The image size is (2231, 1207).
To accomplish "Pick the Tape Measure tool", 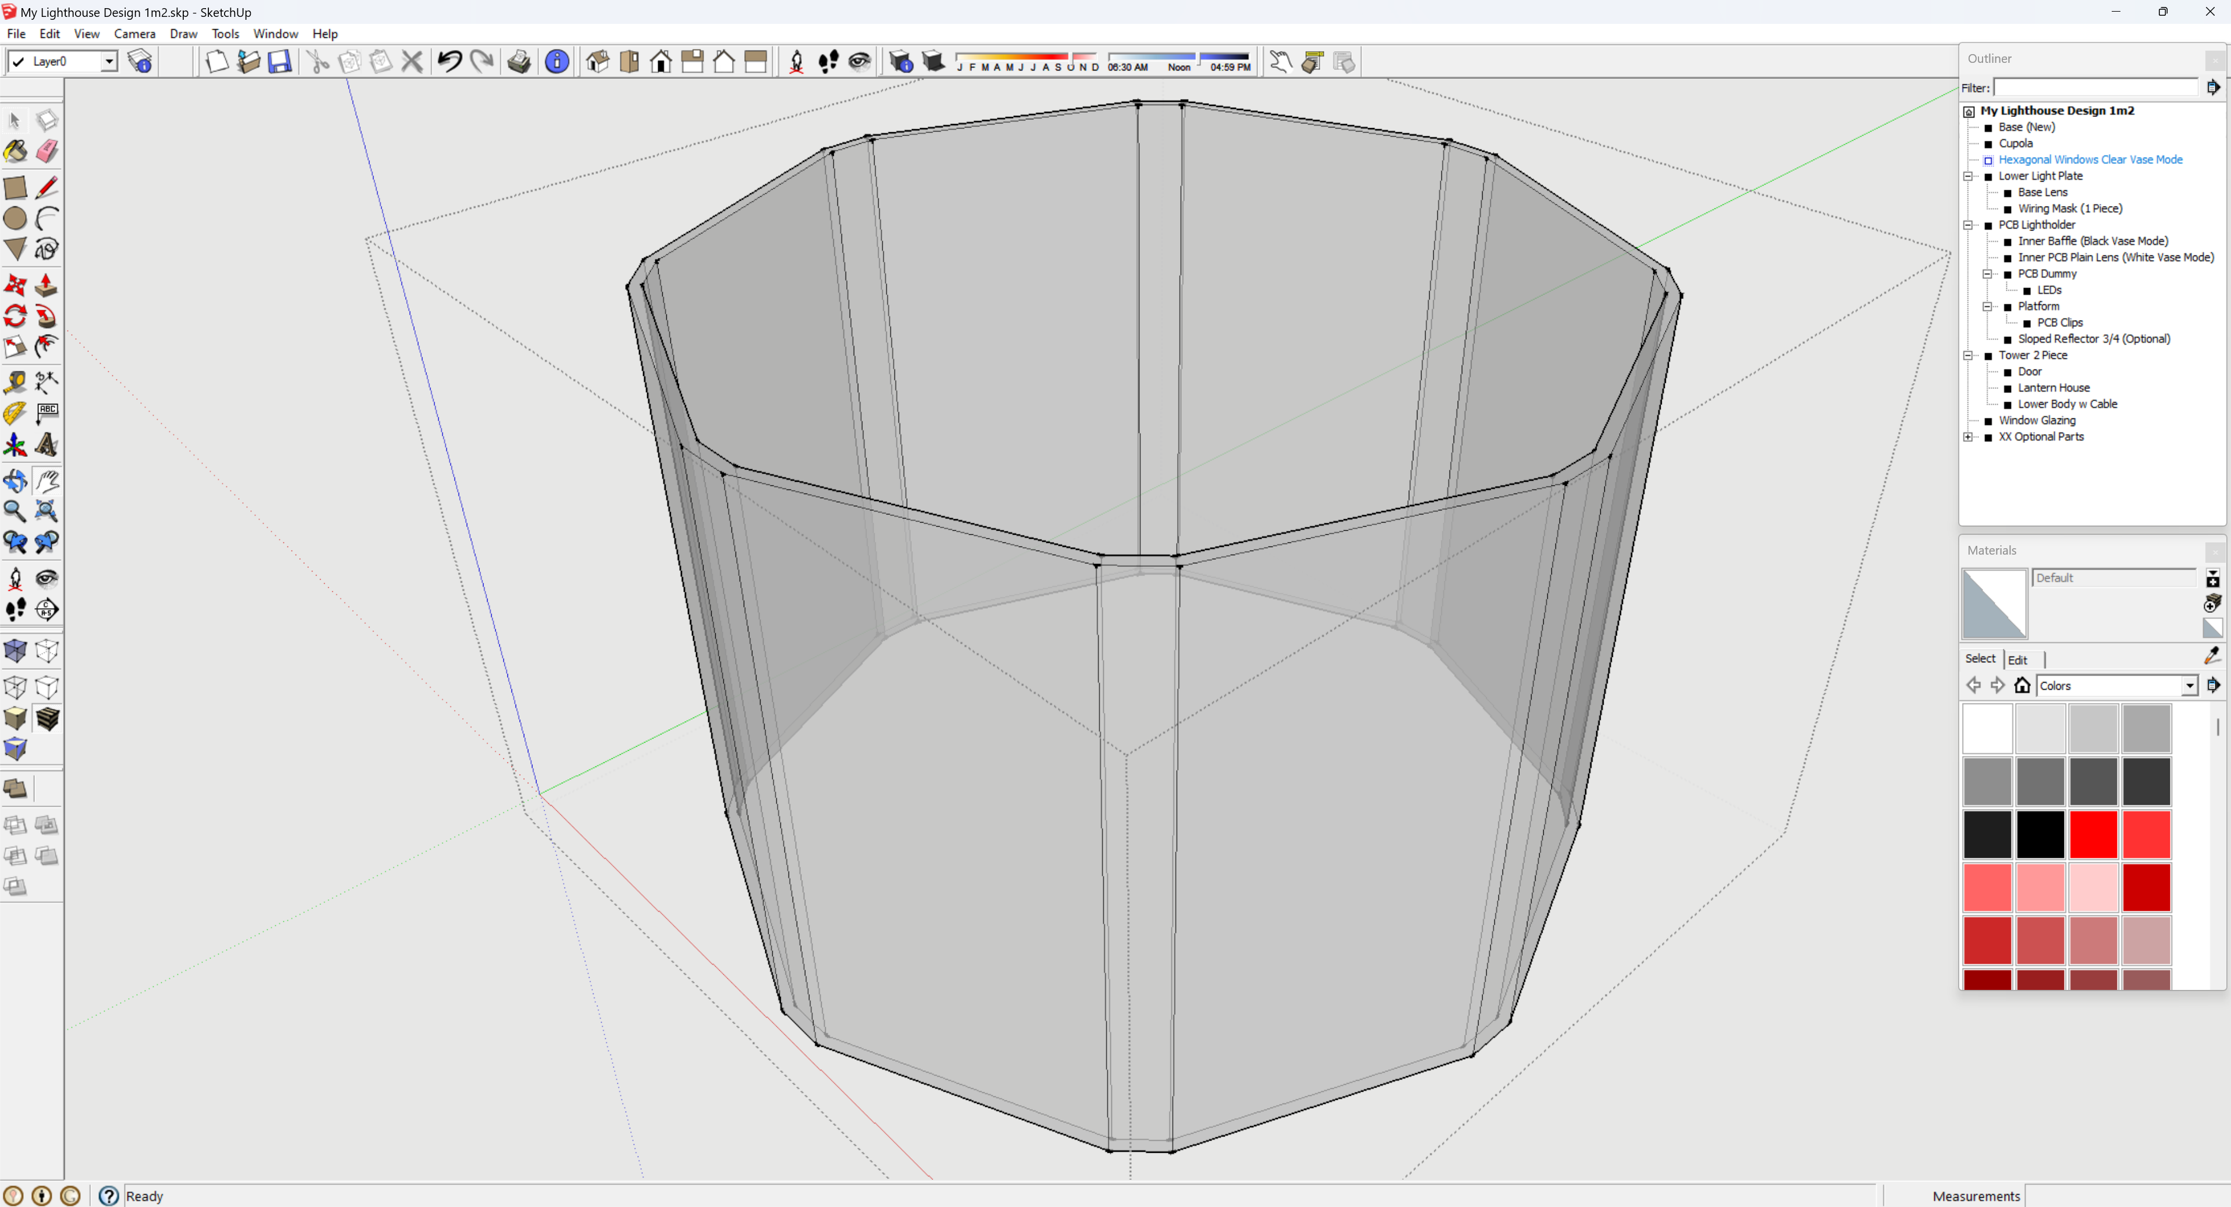I will click(16, 382).
